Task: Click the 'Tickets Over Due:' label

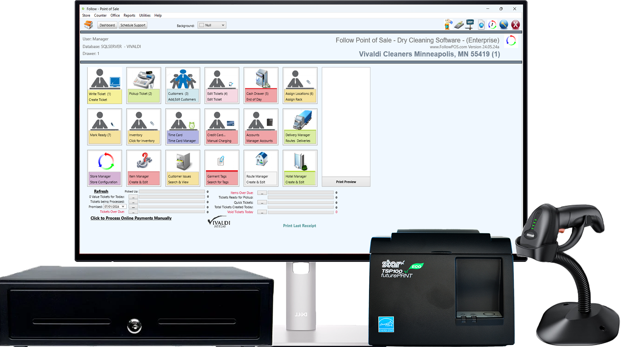Action: click(x=112, y=212)
